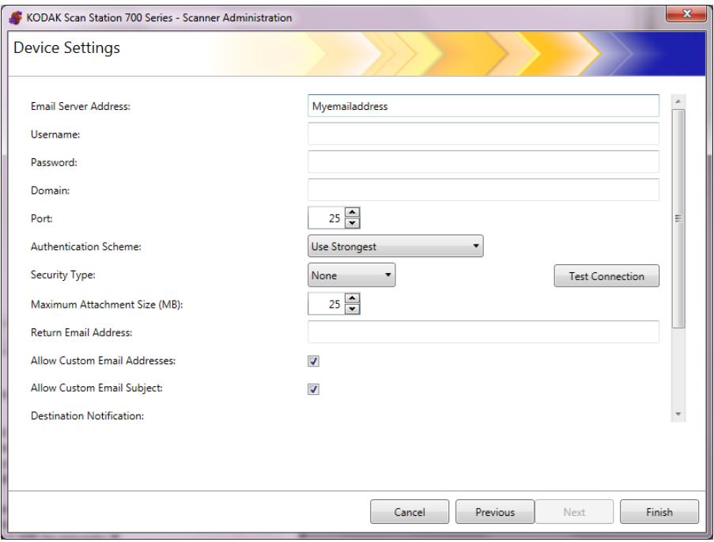Click the Authentication Scheme label

(x=86, y=247)
